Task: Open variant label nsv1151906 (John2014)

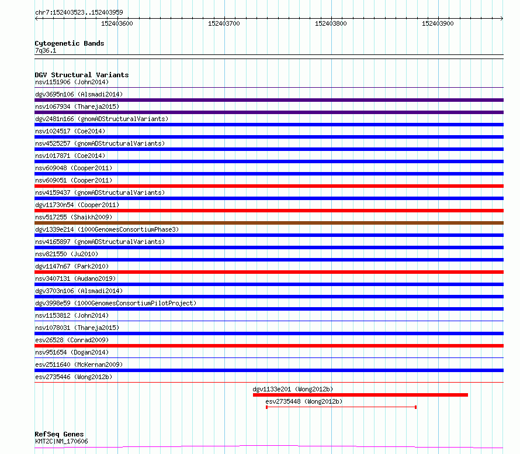Action: [72, 82]
